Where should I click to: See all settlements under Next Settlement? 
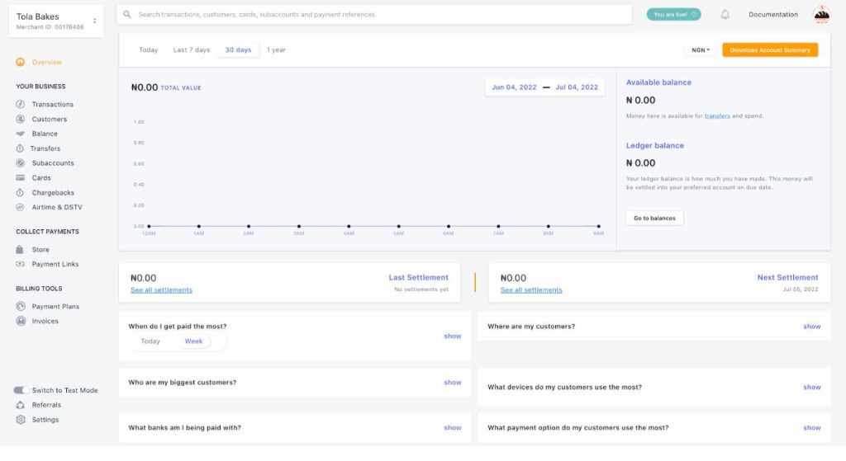tap(531, 290)
